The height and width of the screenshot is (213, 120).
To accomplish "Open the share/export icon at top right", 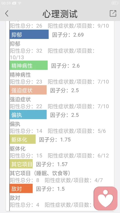I will 113,13.
